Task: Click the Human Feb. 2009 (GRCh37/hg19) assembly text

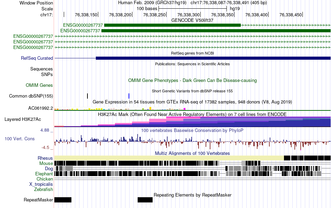Action: coord(152,3)
